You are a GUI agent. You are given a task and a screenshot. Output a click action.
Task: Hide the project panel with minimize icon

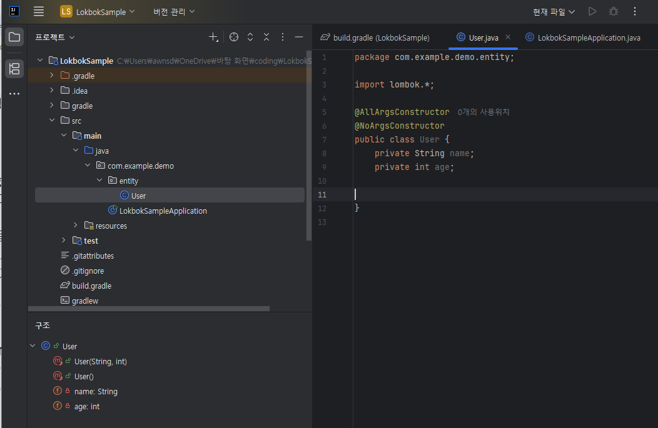click(299, 37)
